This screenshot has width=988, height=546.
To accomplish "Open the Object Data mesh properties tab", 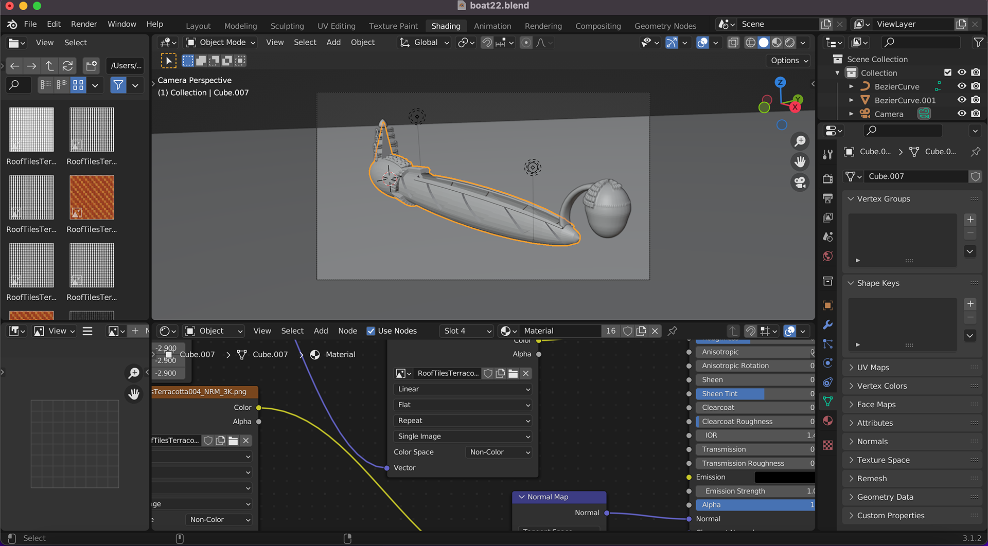I will [x=827, y=401].
